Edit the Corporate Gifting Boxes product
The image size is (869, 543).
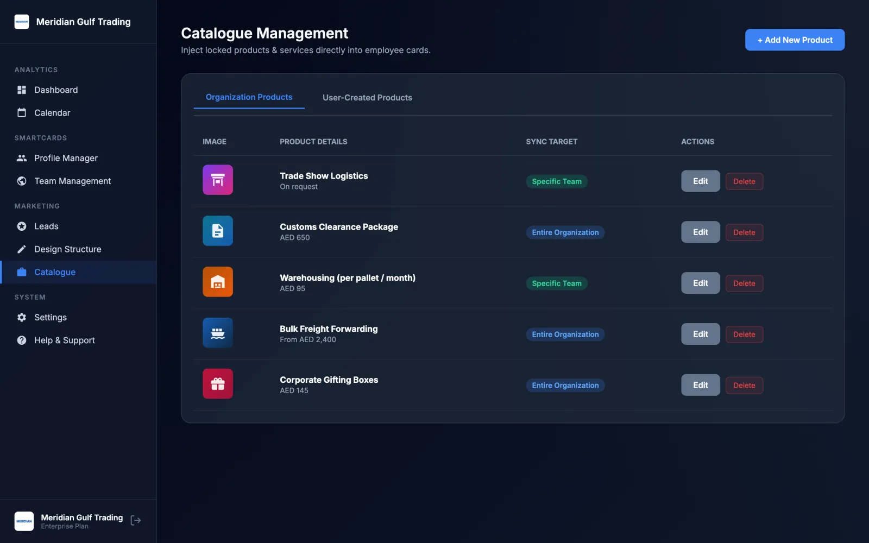click(701, 386)
